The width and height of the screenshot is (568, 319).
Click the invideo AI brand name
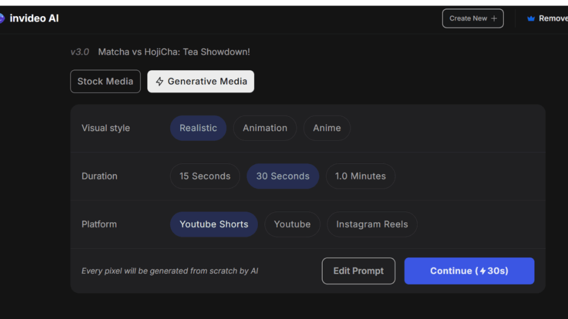[34, 18]
